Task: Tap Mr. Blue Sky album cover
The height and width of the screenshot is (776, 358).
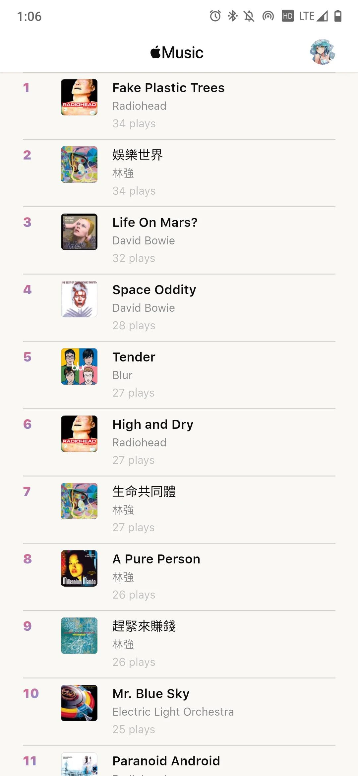Action: (79, 703)
